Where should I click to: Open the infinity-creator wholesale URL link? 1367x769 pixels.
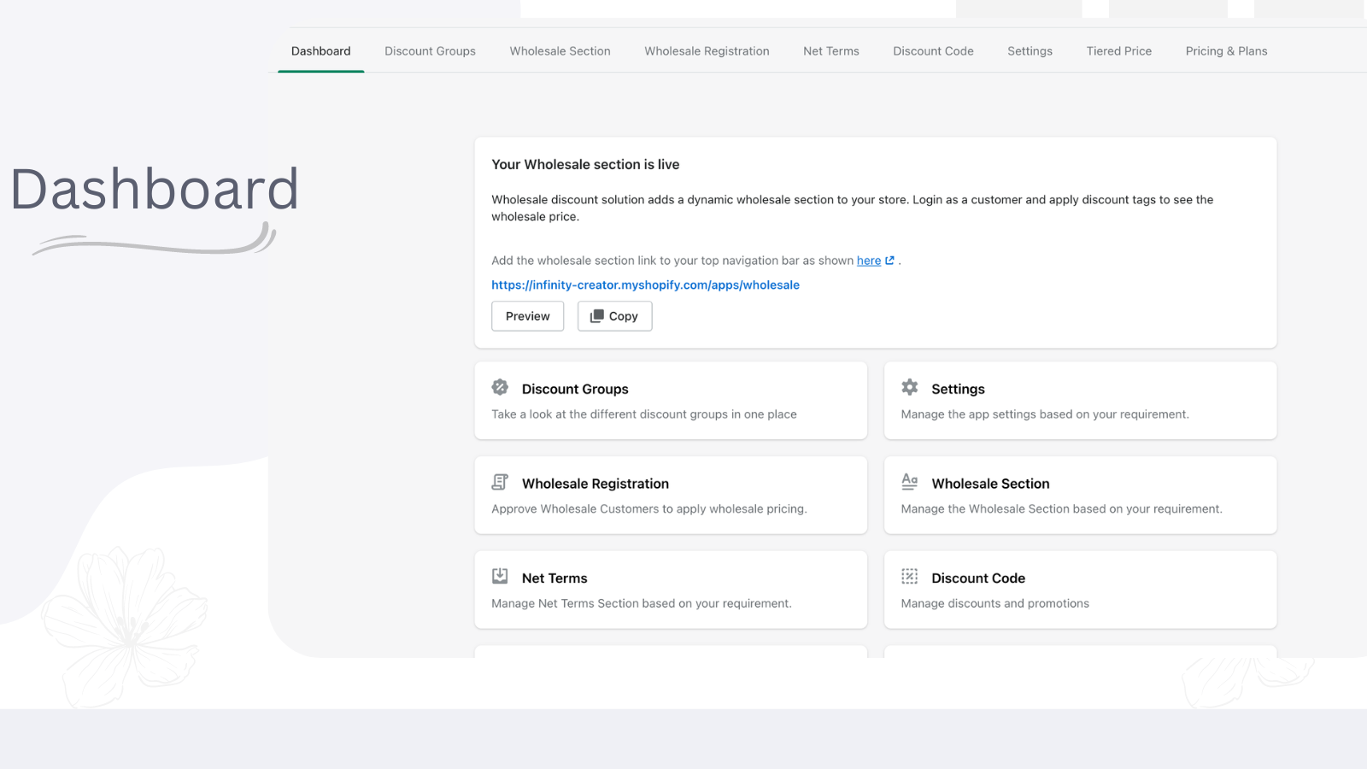point(645,285)
